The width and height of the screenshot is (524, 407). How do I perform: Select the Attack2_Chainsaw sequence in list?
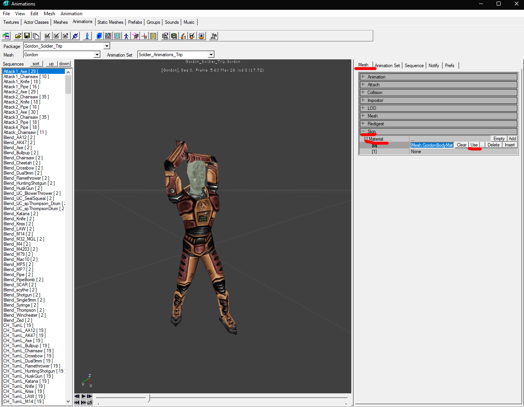[26, 97]
